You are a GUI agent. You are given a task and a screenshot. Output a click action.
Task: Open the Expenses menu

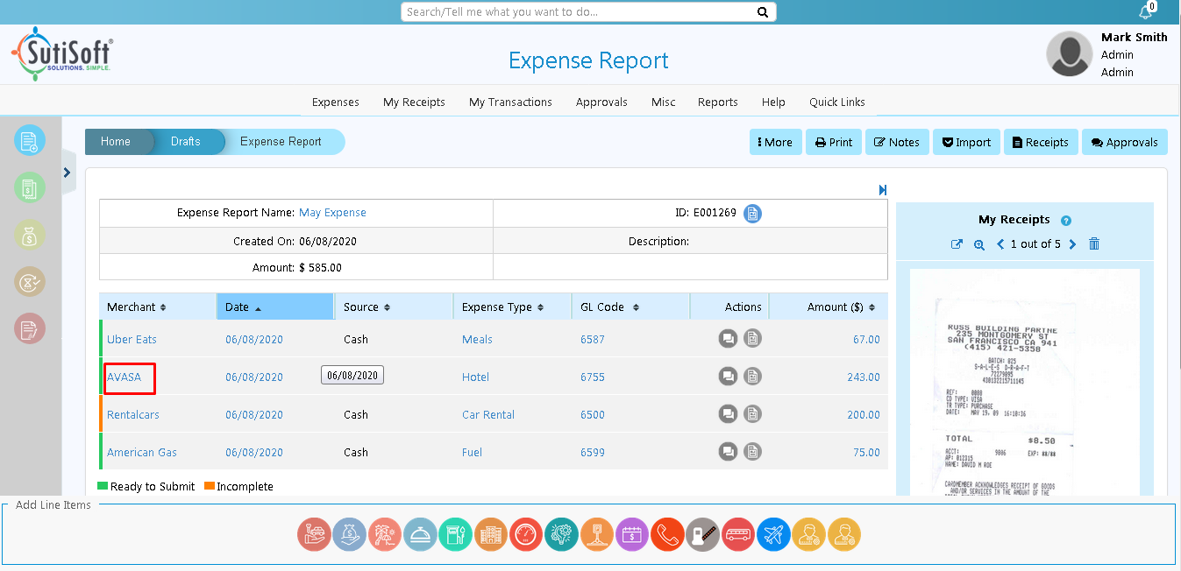pos(336,102)
